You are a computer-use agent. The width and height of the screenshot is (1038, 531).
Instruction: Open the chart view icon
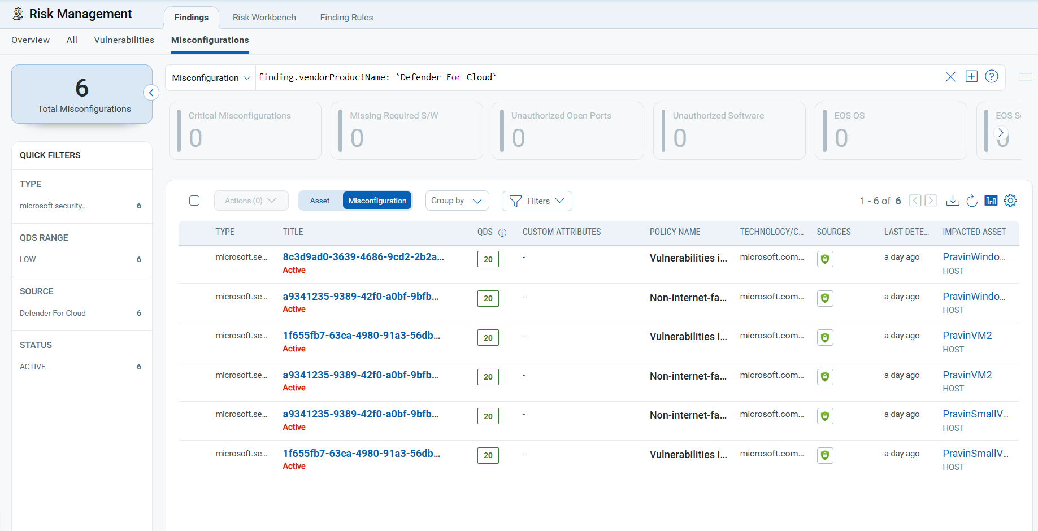pos(991,201)
